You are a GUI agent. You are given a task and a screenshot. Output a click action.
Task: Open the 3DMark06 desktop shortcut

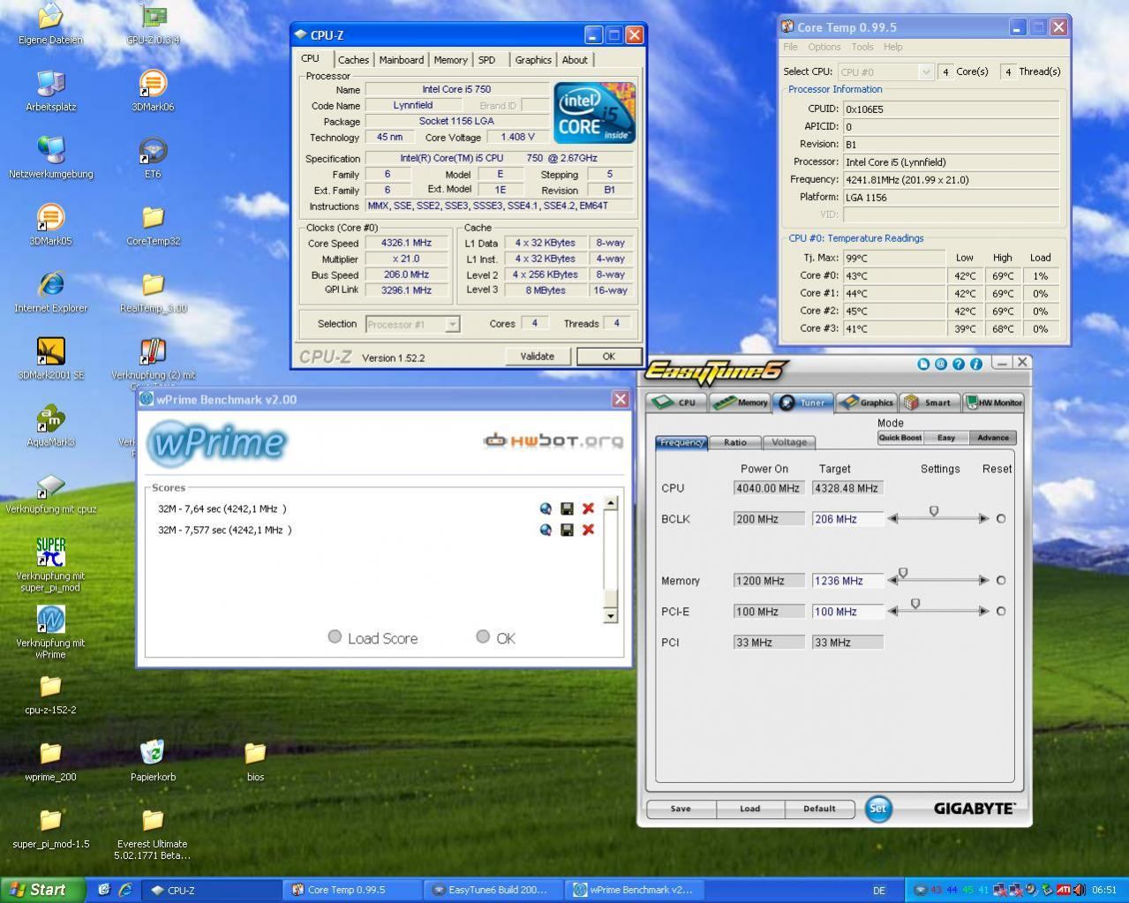(153, 83)
